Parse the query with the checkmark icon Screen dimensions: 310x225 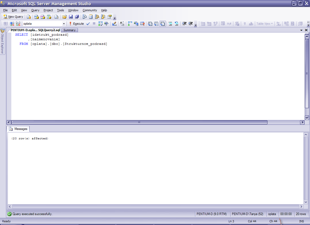click(x=88, y=24)
